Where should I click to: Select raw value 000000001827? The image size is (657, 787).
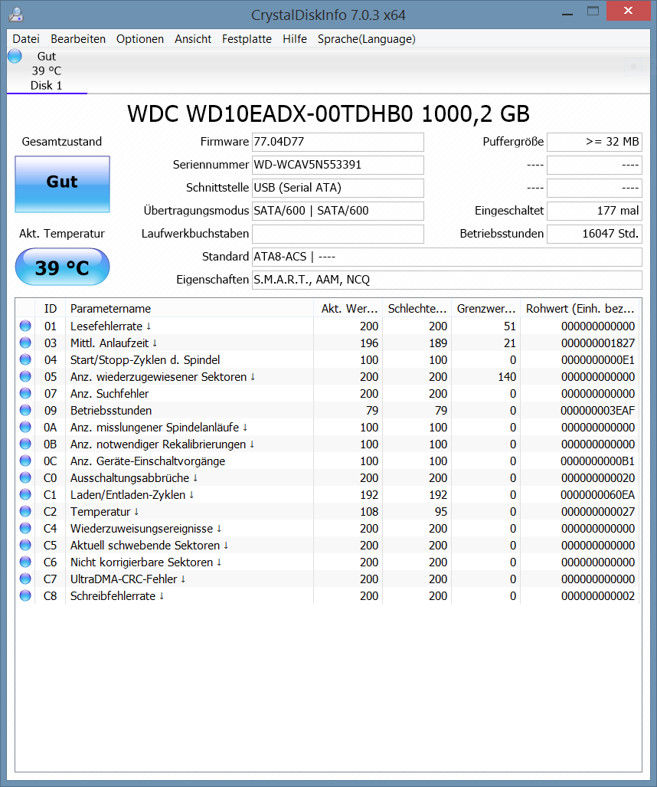[x=598, y=343]
